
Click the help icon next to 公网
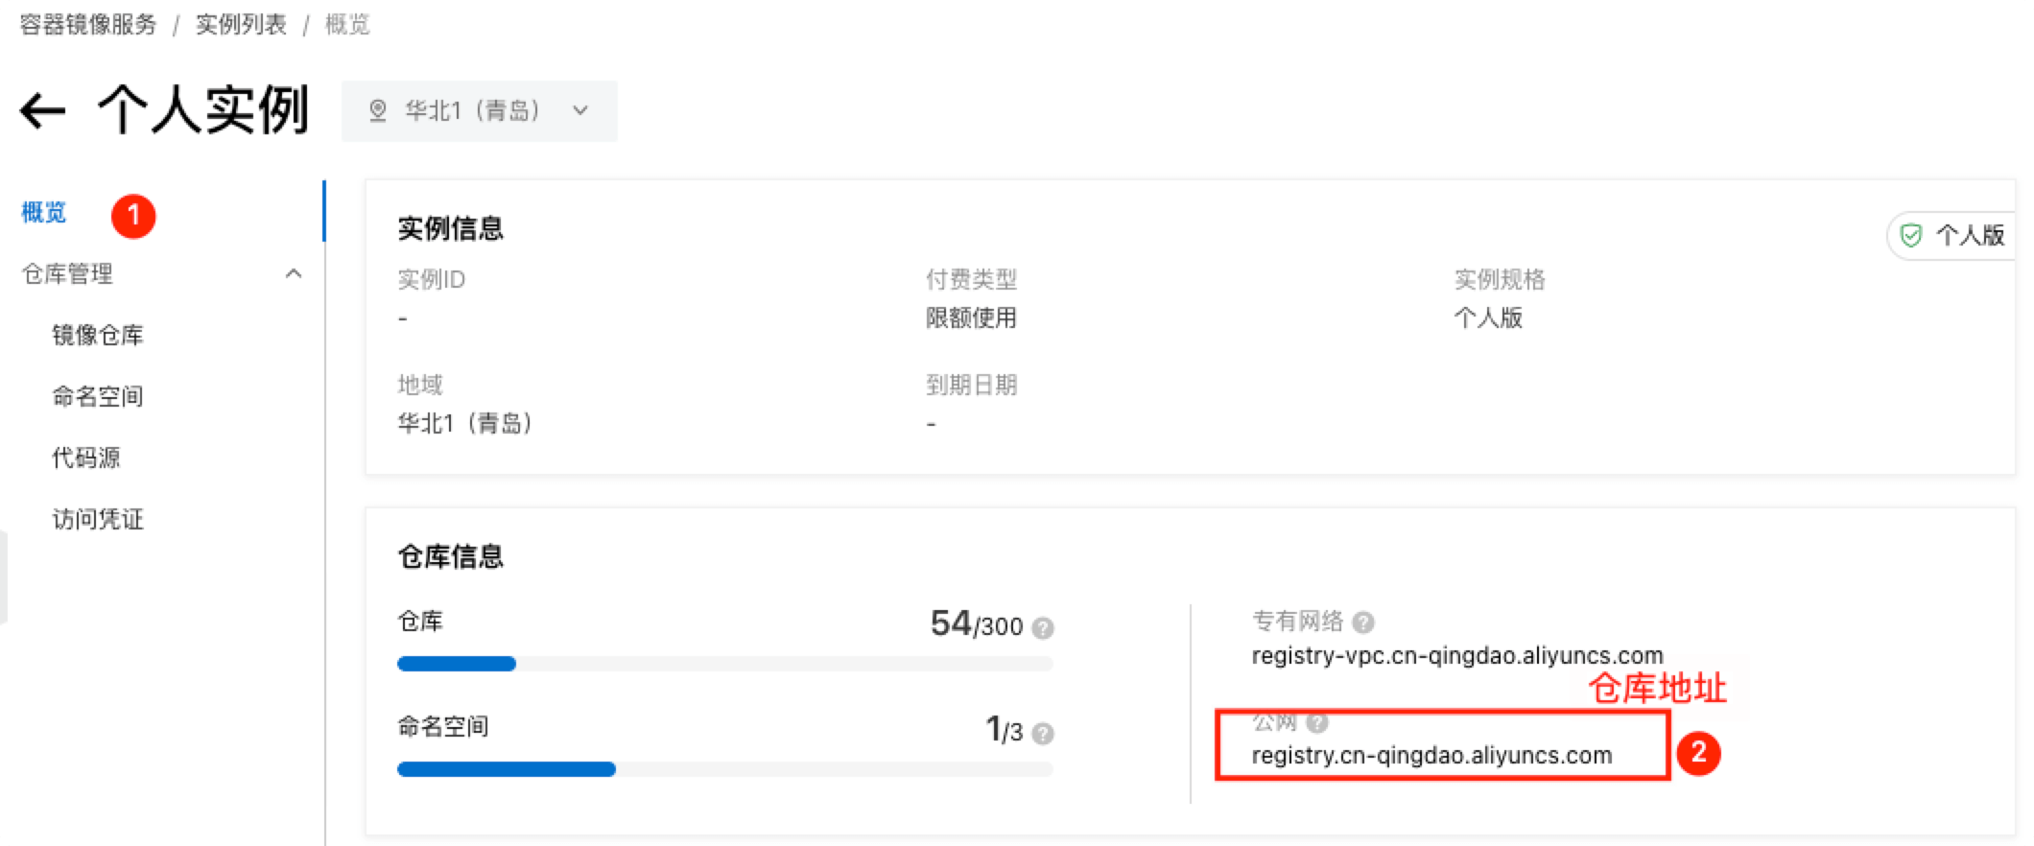pyautogui.click(x=1317, y=722)
